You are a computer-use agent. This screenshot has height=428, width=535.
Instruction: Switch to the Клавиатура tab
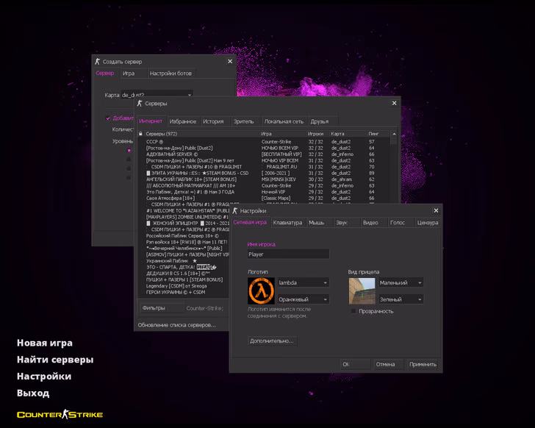pos(287,222)
